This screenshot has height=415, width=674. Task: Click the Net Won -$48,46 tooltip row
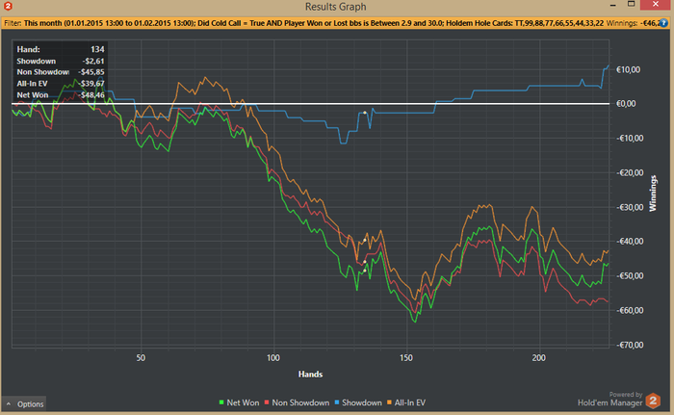(60, 95)
